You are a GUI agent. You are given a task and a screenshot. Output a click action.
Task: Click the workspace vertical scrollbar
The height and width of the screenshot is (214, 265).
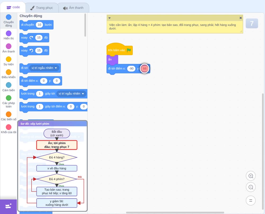click(x=263, y=152)
